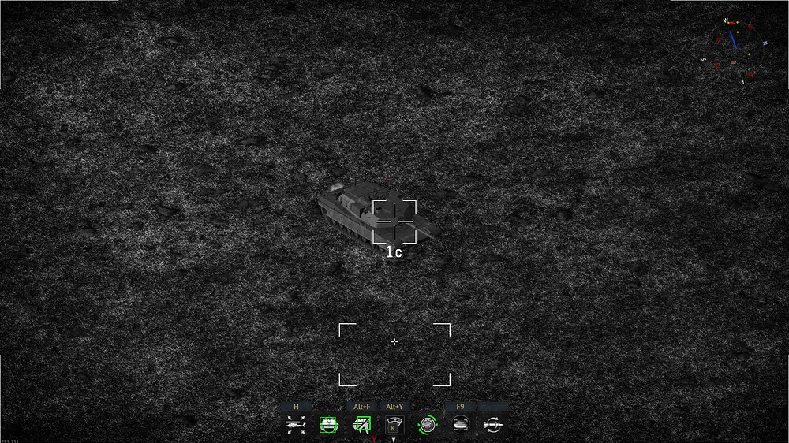Image resolution: width=789 pixels, height=443 pixels.
Task: Click the missile switch icon with circular arrows
Action: click(493, 425)
